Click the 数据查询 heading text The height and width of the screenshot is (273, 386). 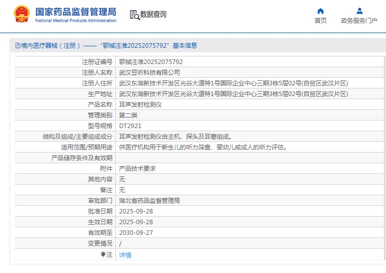click(x=153, y=14)
